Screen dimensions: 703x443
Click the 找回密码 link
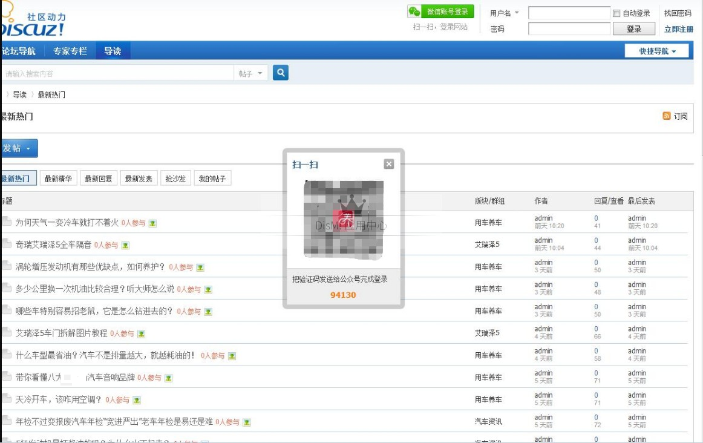[678, 13]
